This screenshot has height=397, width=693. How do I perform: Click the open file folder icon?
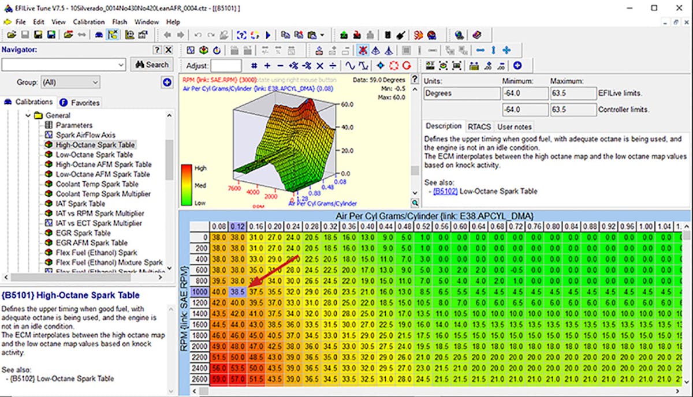[x=11, y=35]
